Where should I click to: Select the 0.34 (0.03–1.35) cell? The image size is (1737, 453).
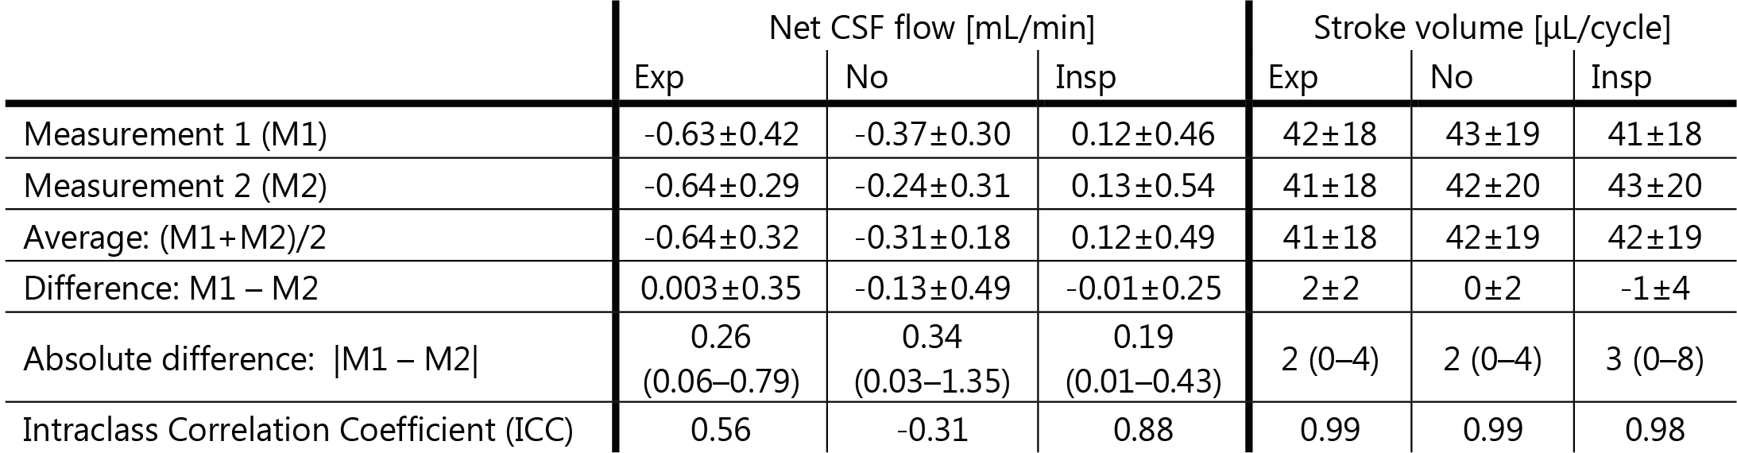(932, 360)
